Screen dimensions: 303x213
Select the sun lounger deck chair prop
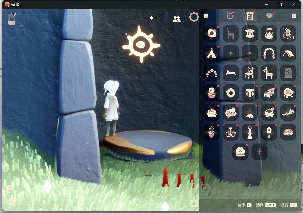click(231, 73)
